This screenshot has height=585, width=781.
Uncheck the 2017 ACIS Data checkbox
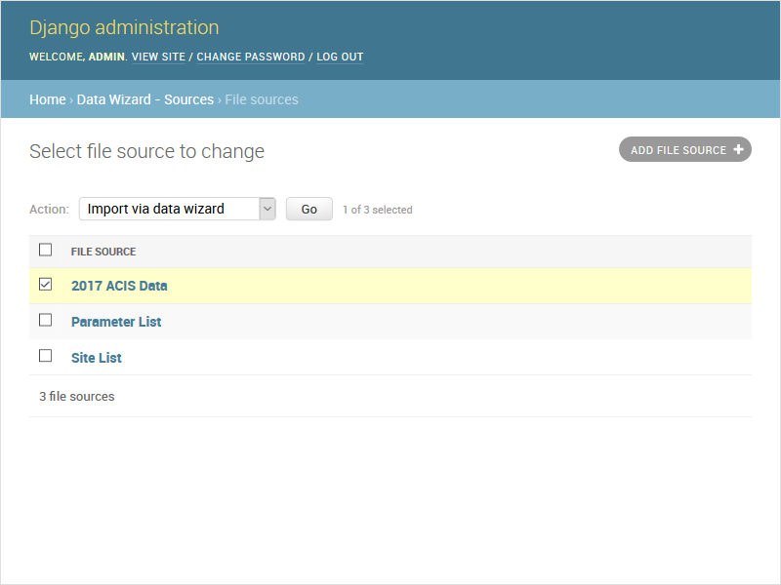[45, 285]
